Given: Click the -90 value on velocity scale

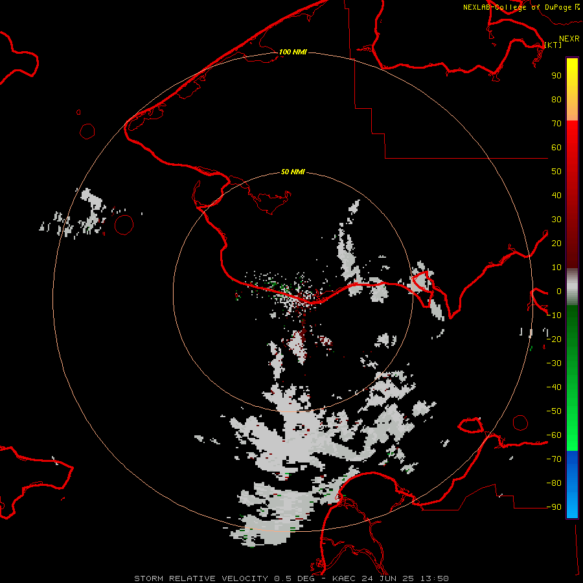Looking at the screenshot, I should pos(554,507).
